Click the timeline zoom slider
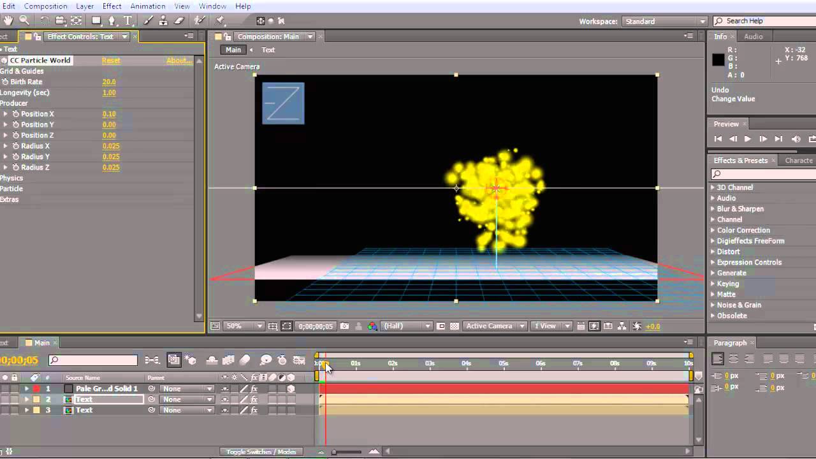816x459 pixels. coord(347,452)
